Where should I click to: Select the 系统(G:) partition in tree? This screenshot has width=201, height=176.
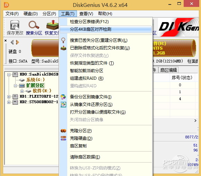pyautogui.click(x=35, y=80)
